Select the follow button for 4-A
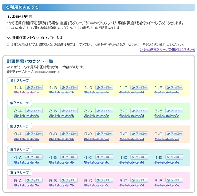 (34, 157)
